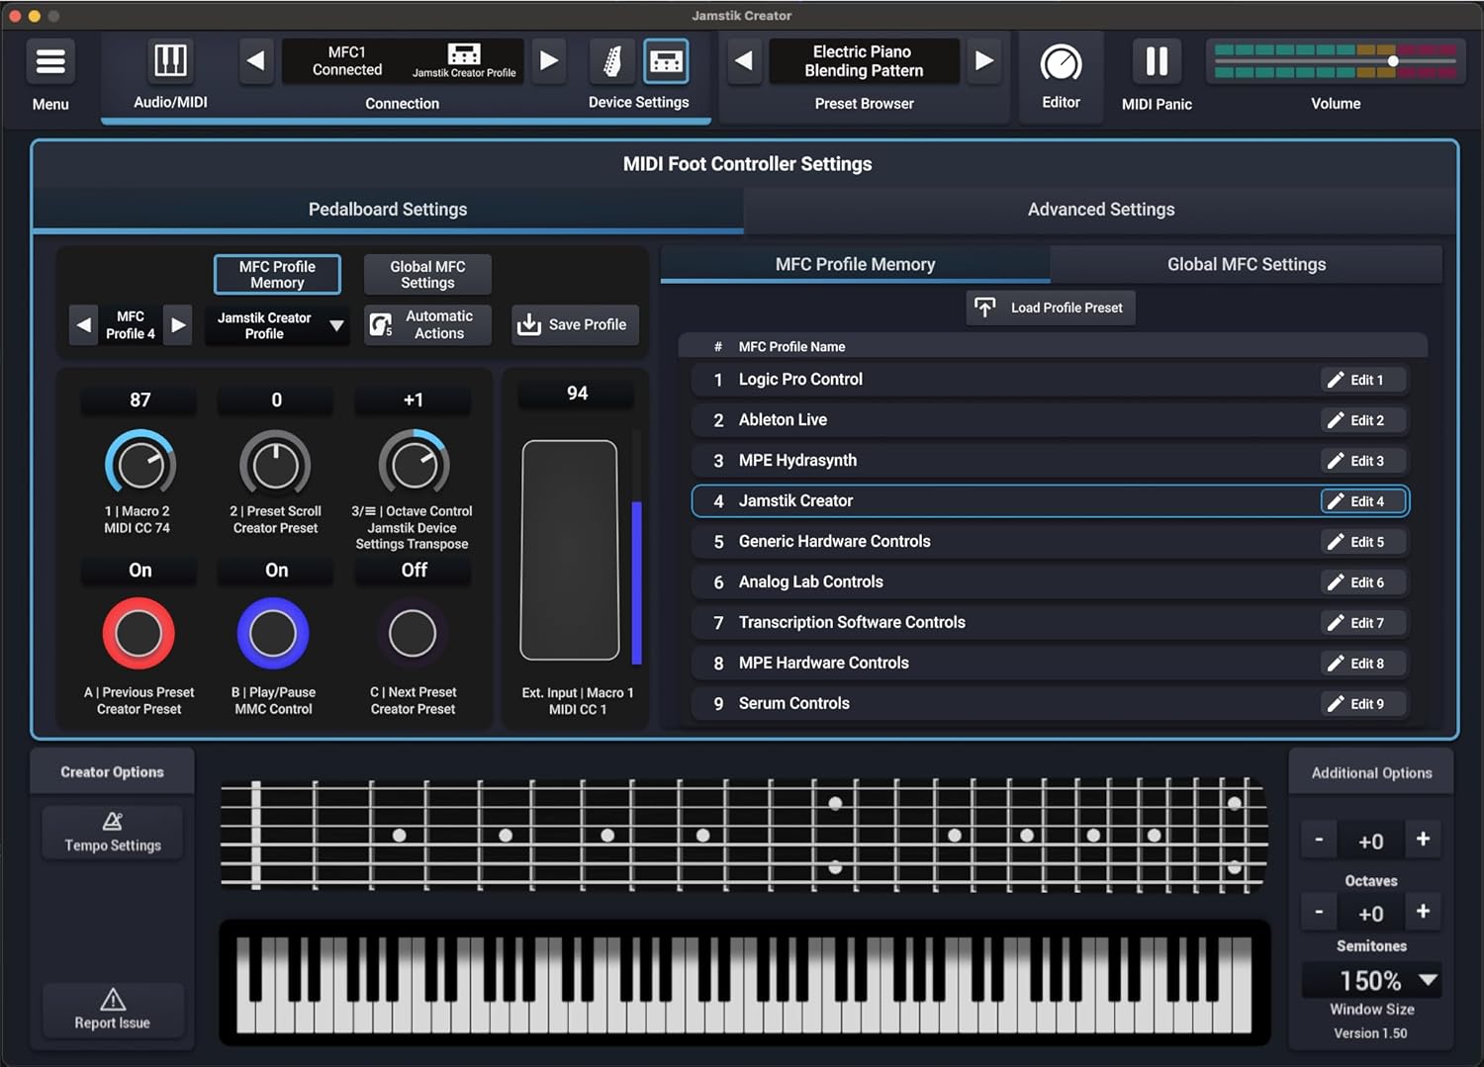The image size is (1484, 1067).
Task: Open the Jamstik Creator Profile dropdown
Action: 277,324
